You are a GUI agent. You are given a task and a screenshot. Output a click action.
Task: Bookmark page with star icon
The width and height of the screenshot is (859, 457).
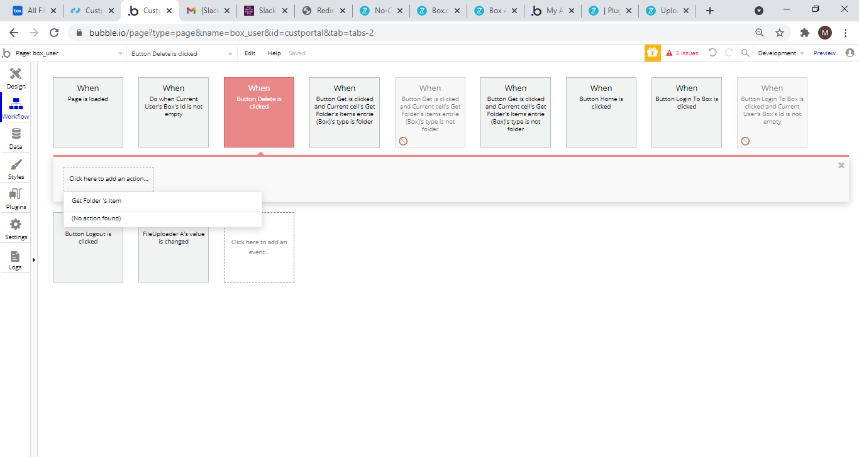(x=780, y=33)
